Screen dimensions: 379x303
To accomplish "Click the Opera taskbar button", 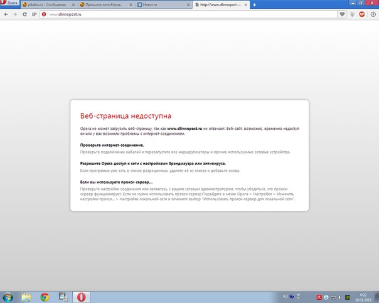I will 82,297.
